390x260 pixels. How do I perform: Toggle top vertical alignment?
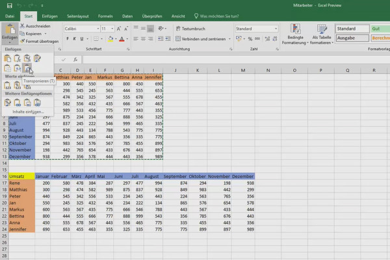pyautogui.click(x=136, y=29)
